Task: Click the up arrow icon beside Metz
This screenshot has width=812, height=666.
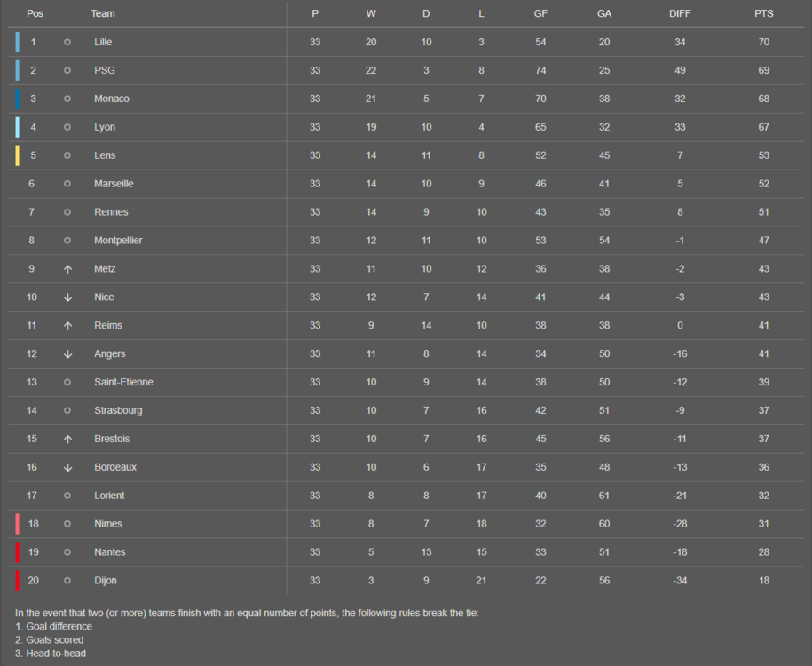Action: point(67,269)
